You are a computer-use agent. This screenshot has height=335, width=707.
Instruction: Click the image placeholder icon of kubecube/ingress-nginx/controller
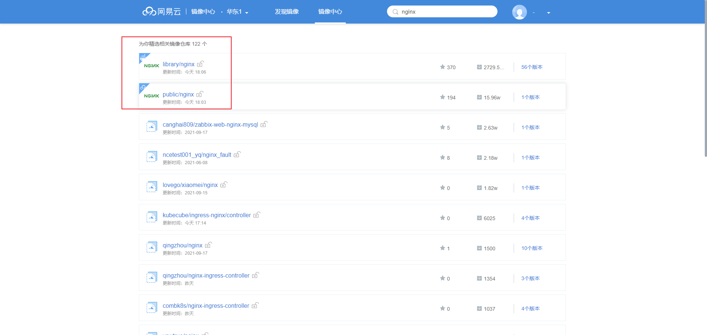152,217
